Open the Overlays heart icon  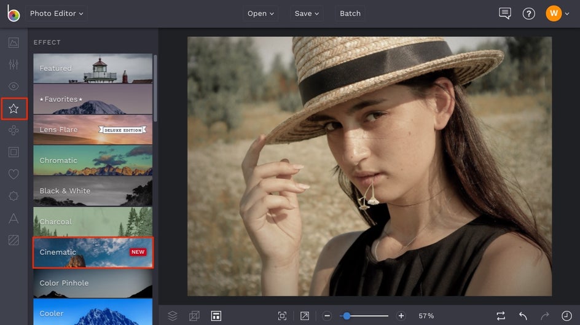coord(14,174)
